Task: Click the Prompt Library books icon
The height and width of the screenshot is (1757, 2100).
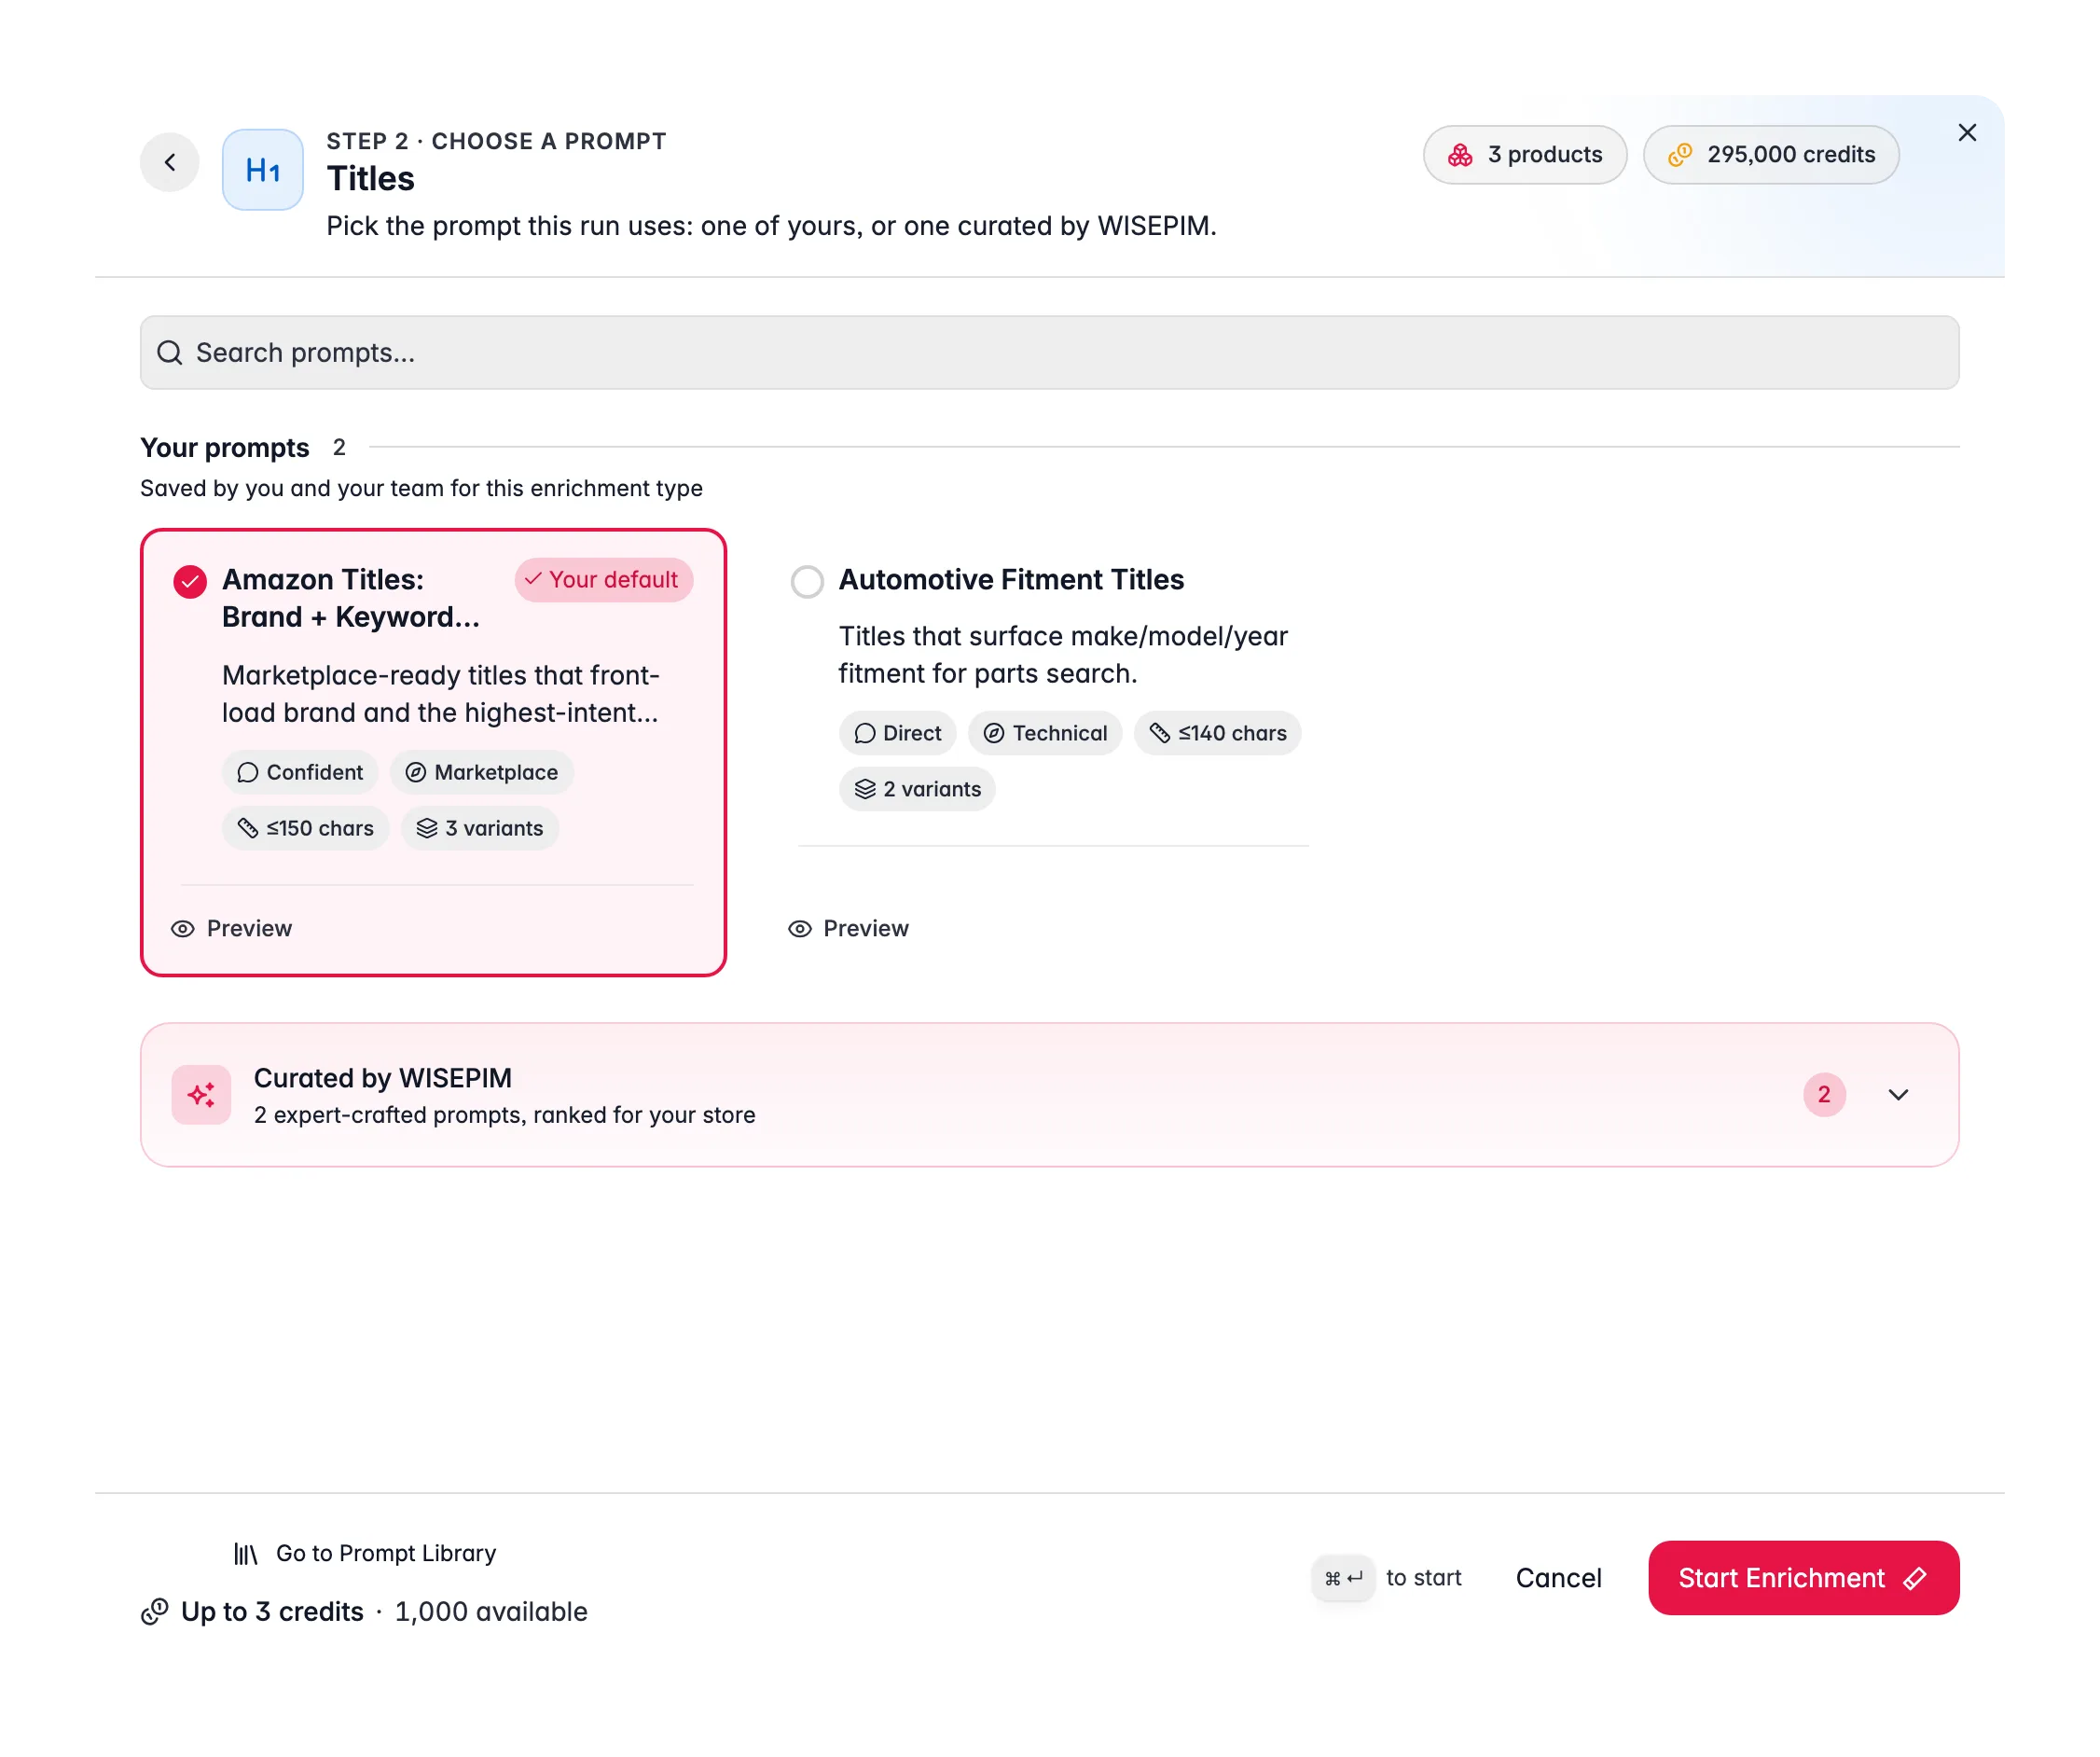Action: coord(246,1554)
